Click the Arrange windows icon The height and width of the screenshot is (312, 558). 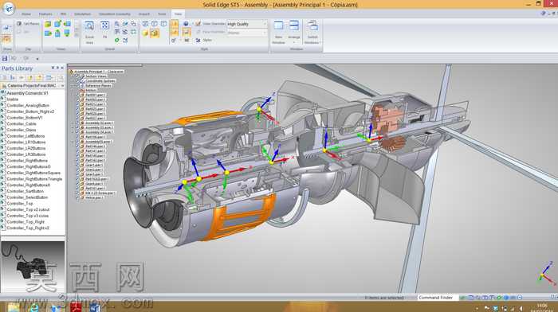point(294,25)
